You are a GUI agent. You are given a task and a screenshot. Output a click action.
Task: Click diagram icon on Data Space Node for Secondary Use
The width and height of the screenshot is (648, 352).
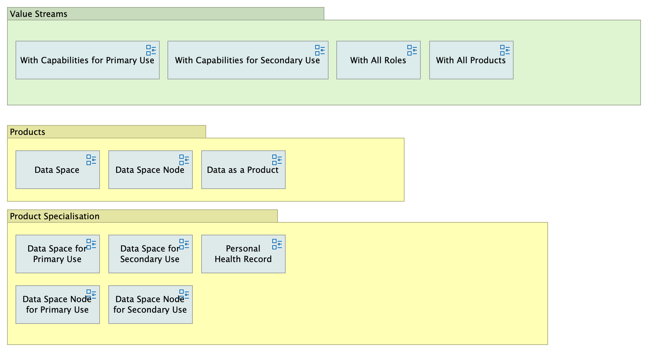[x=184, y=294]
